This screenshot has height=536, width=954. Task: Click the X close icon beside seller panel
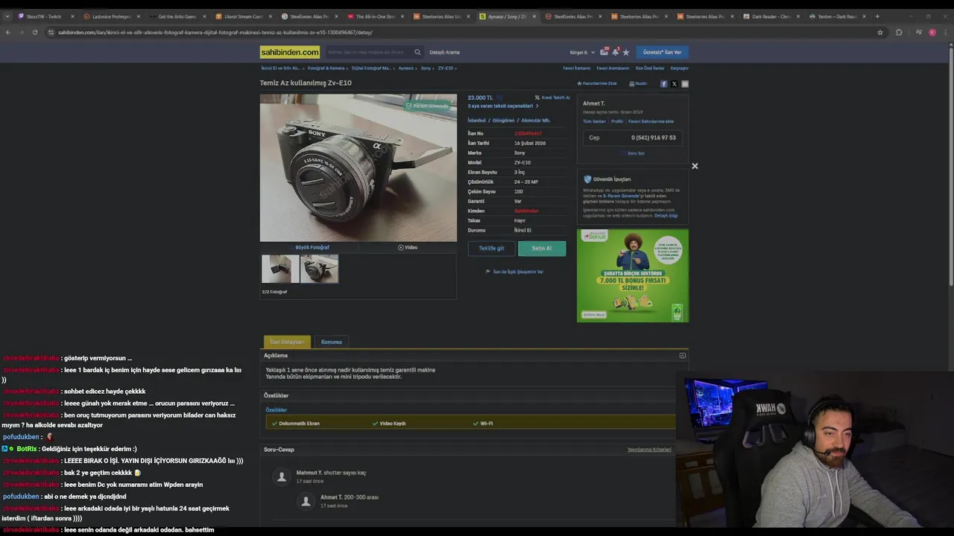coord(695,166)
